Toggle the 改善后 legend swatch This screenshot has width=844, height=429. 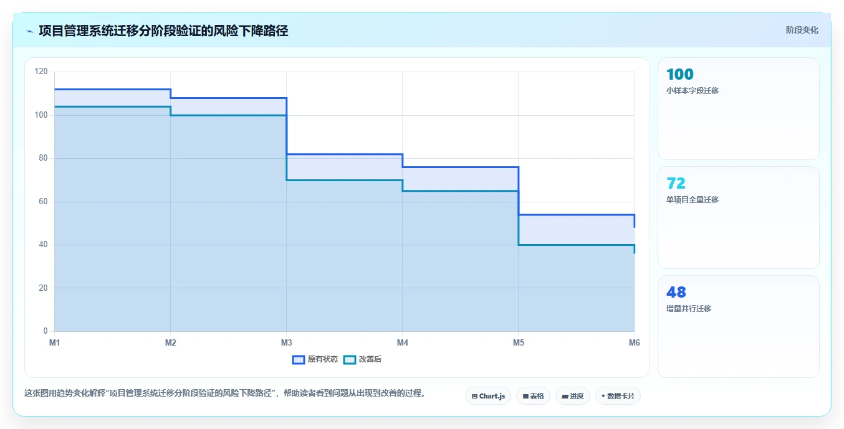pos(350,359)
